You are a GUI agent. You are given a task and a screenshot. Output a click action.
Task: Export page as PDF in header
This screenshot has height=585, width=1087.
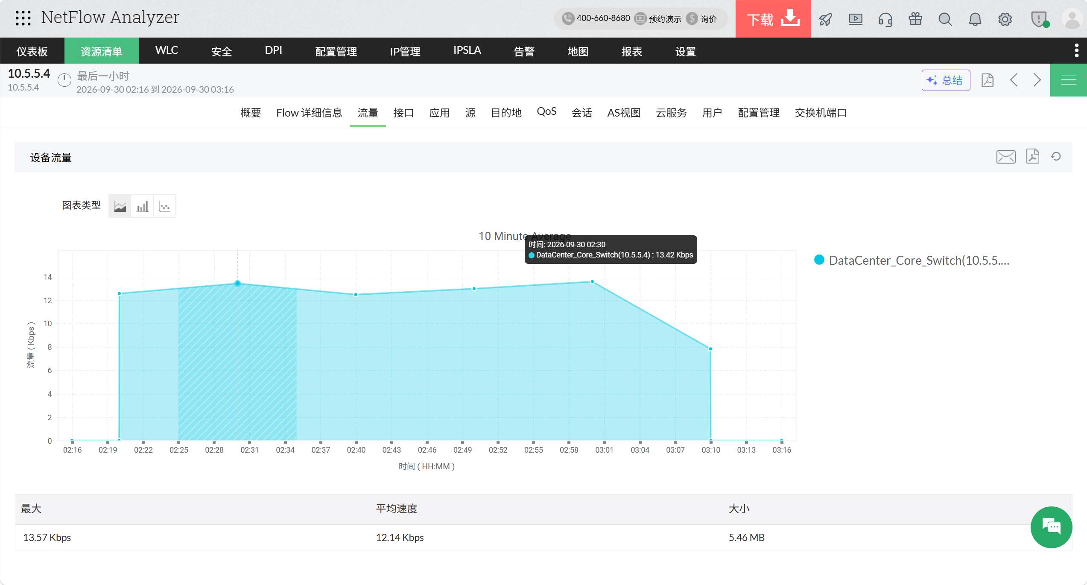coord(988,80)
